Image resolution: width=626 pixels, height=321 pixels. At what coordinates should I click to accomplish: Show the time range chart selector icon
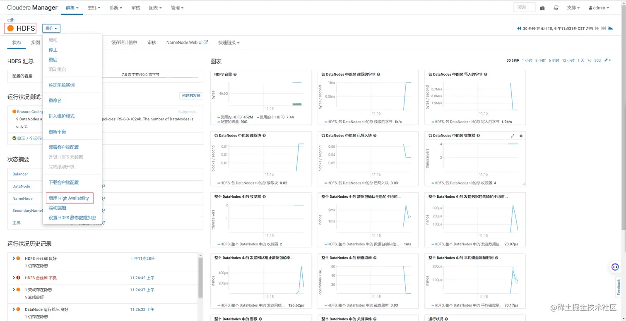(x=610, y=29)
